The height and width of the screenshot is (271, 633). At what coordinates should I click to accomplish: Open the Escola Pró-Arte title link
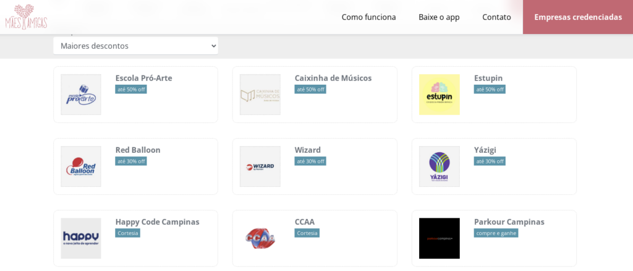(x=143, y=78)
